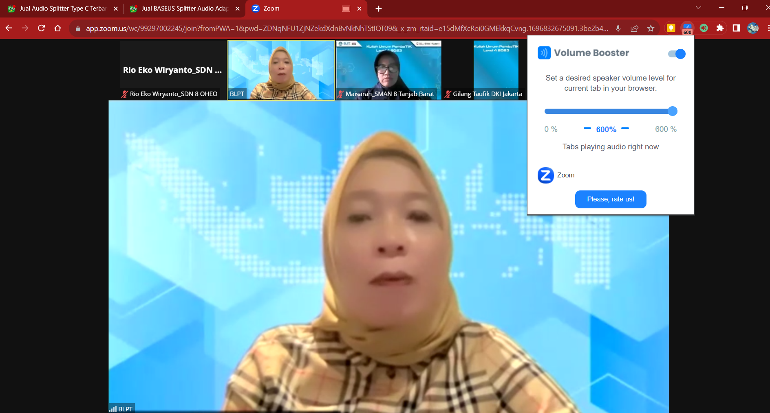This screenshot has height=413, width=770.
Task: Increase volume with the plus button
Action: click(625, 129)
